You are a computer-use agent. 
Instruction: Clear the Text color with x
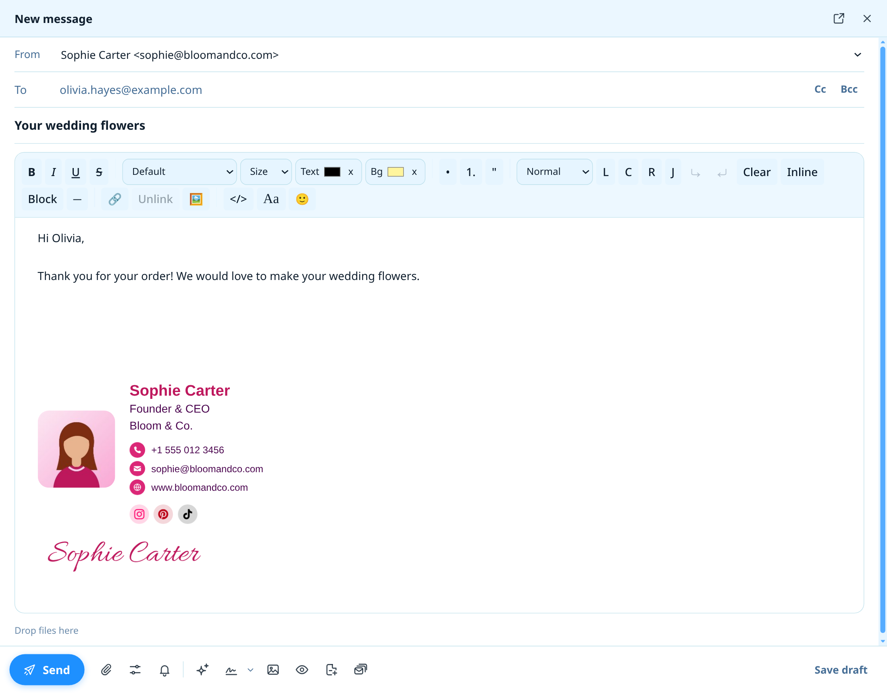pyautogui.click(x=351, y=172)
